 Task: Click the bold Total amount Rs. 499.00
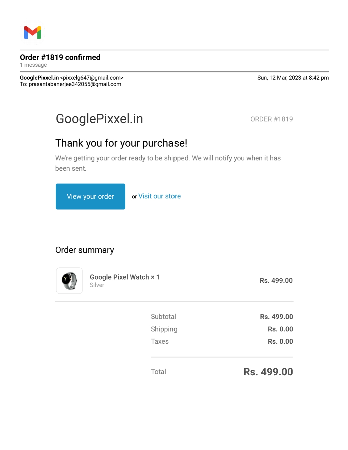pos(268,372)
